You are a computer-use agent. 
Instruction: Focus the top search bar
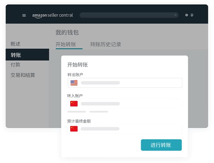pyautogui.click(x=127, y=15)
